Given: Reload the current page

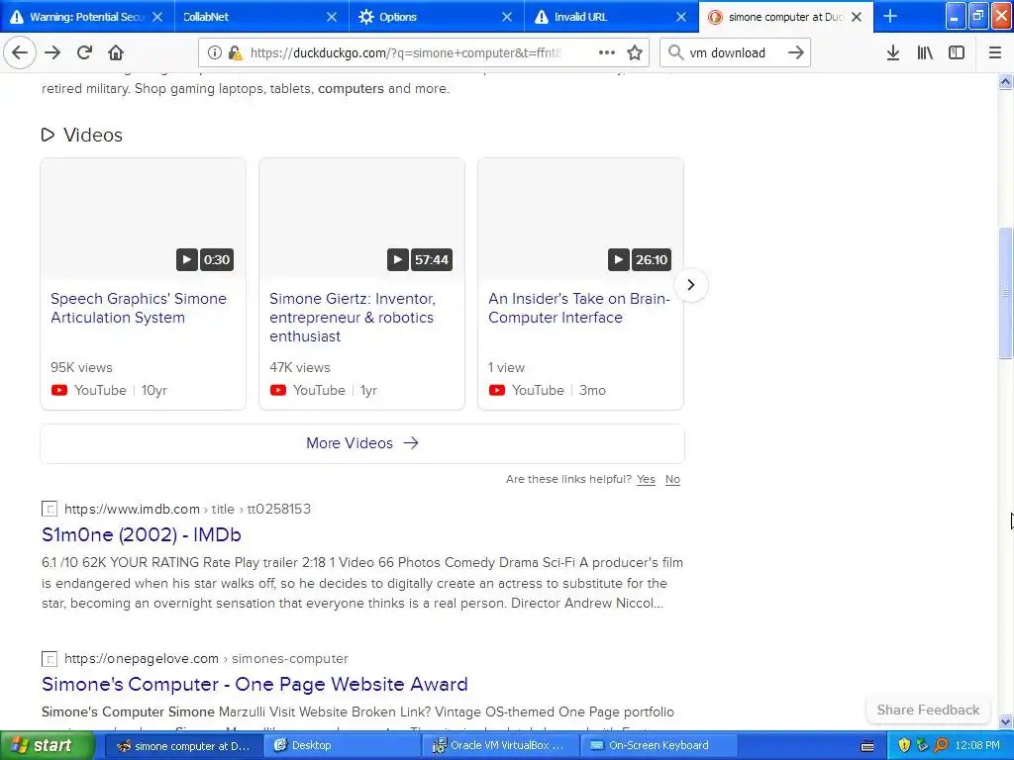Looking at the screenshot, I should coord(84,53).
